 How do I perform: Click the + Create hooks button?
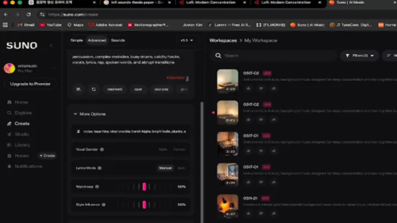pyautogui.click(x=47, y=155)
